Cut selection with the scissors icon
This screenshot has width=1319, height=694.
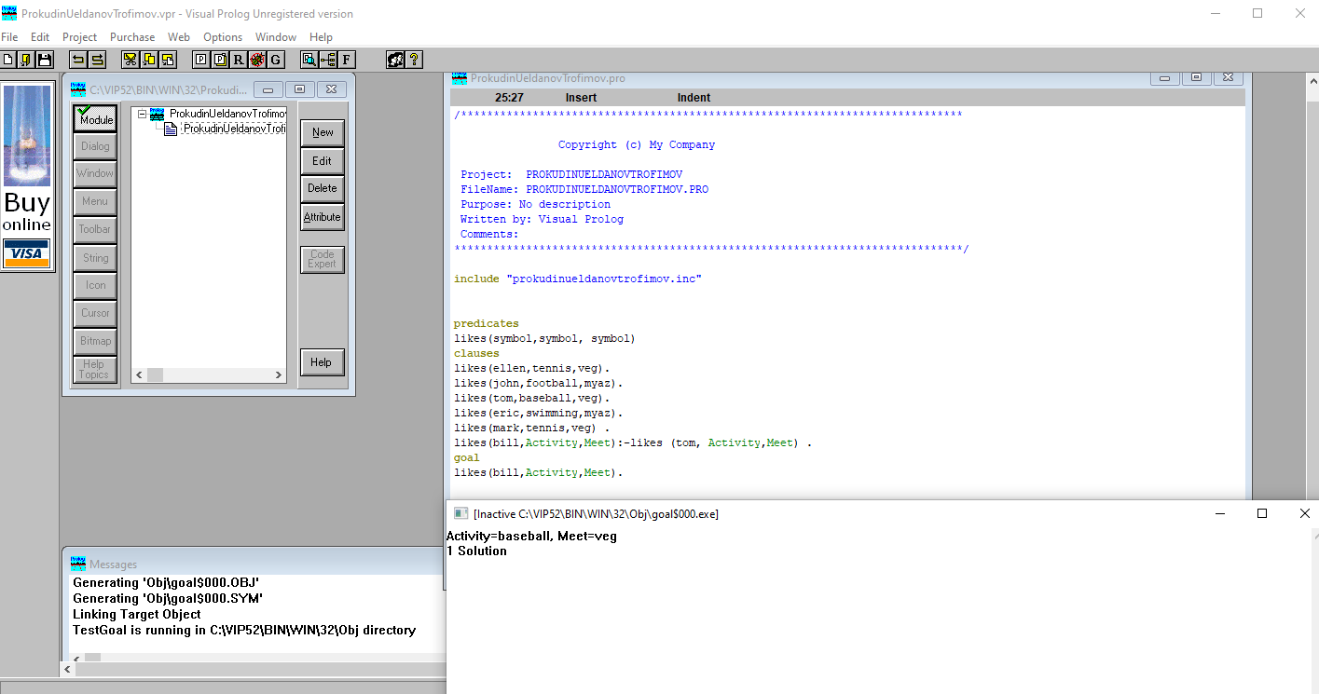[x=131, y=60]
